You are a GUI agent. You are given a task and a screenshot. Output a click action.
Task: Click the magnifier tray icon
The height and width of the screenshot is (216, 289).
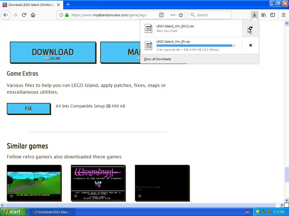268,212
